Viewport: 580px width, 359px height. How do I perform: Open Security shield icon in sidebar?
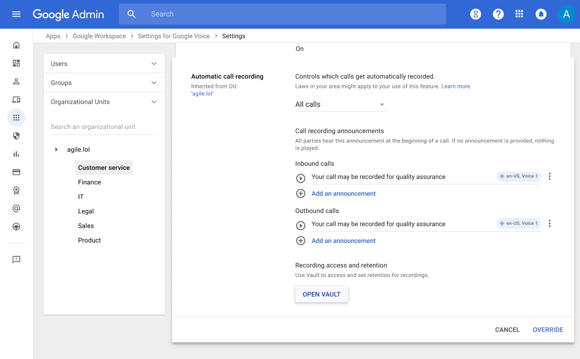[x=16, y=136]
